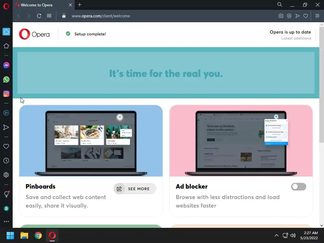Open sidebar setup three-dots menu

pyautogui.click(x=6, y=221)
